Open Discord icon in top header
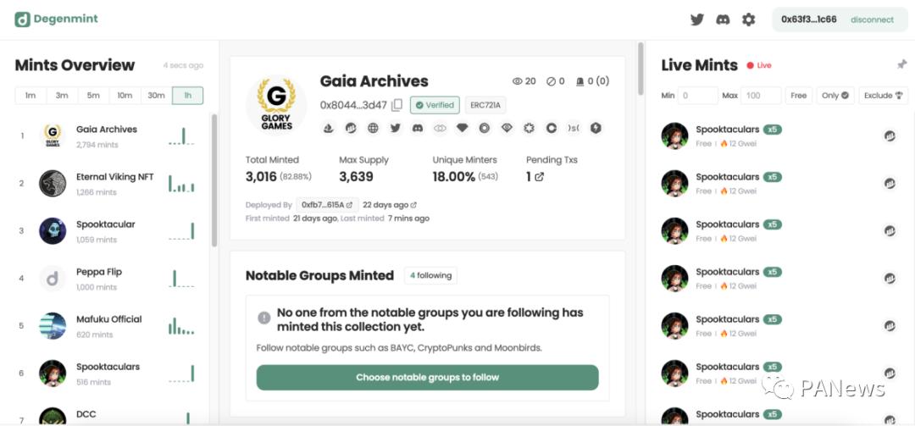Image resolution: width=915 pixels, height=426 pixels. [x=723, y=19]
